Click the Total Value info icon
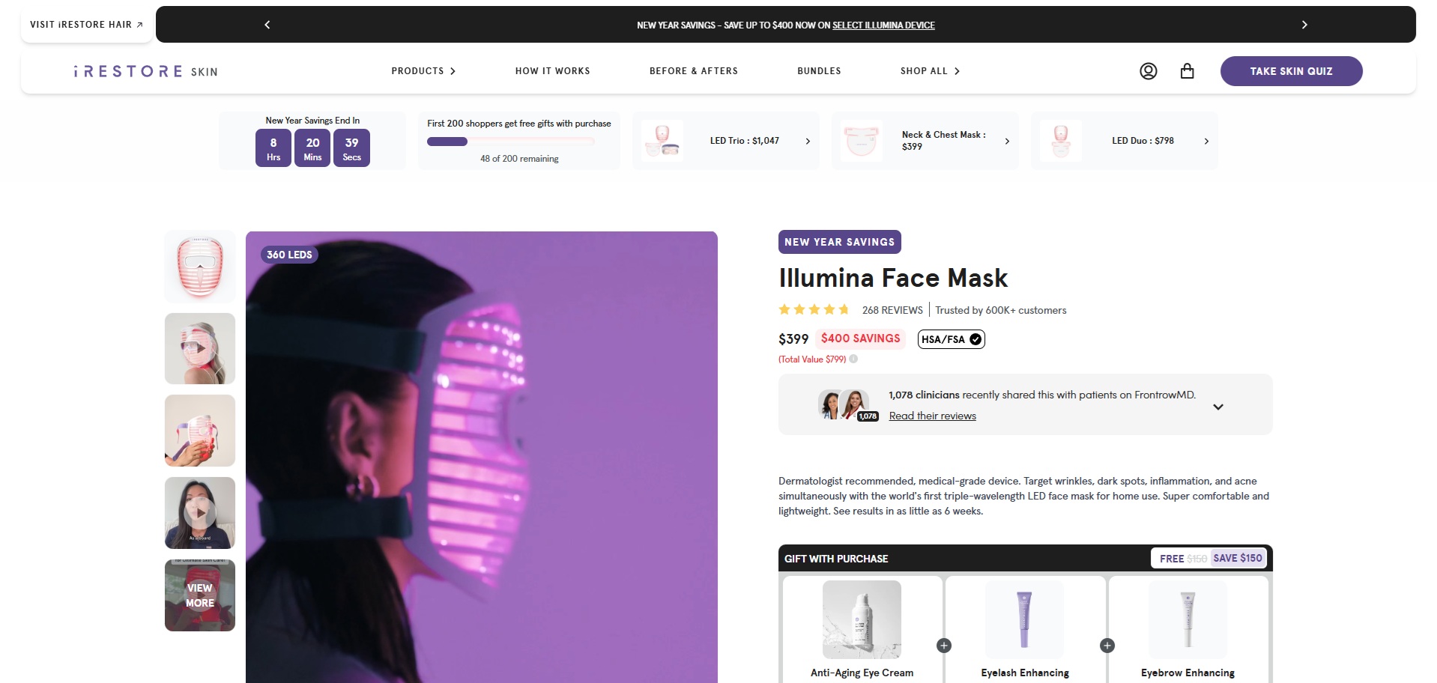The height and width of the screenshot is (683, 1437). click(x=853, y=359)
